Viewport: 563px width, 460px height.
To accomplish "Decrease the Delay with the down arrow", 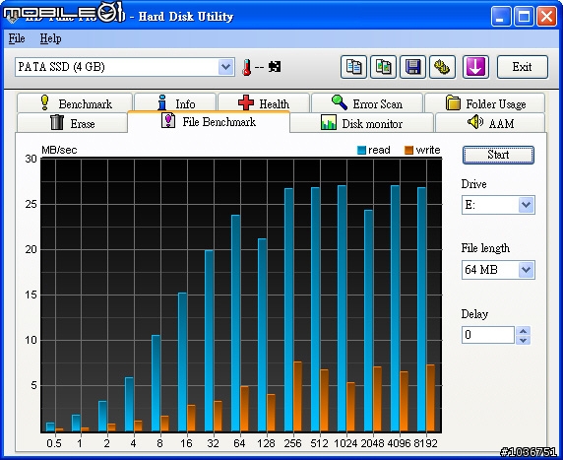I will click(x=524, y=340).
